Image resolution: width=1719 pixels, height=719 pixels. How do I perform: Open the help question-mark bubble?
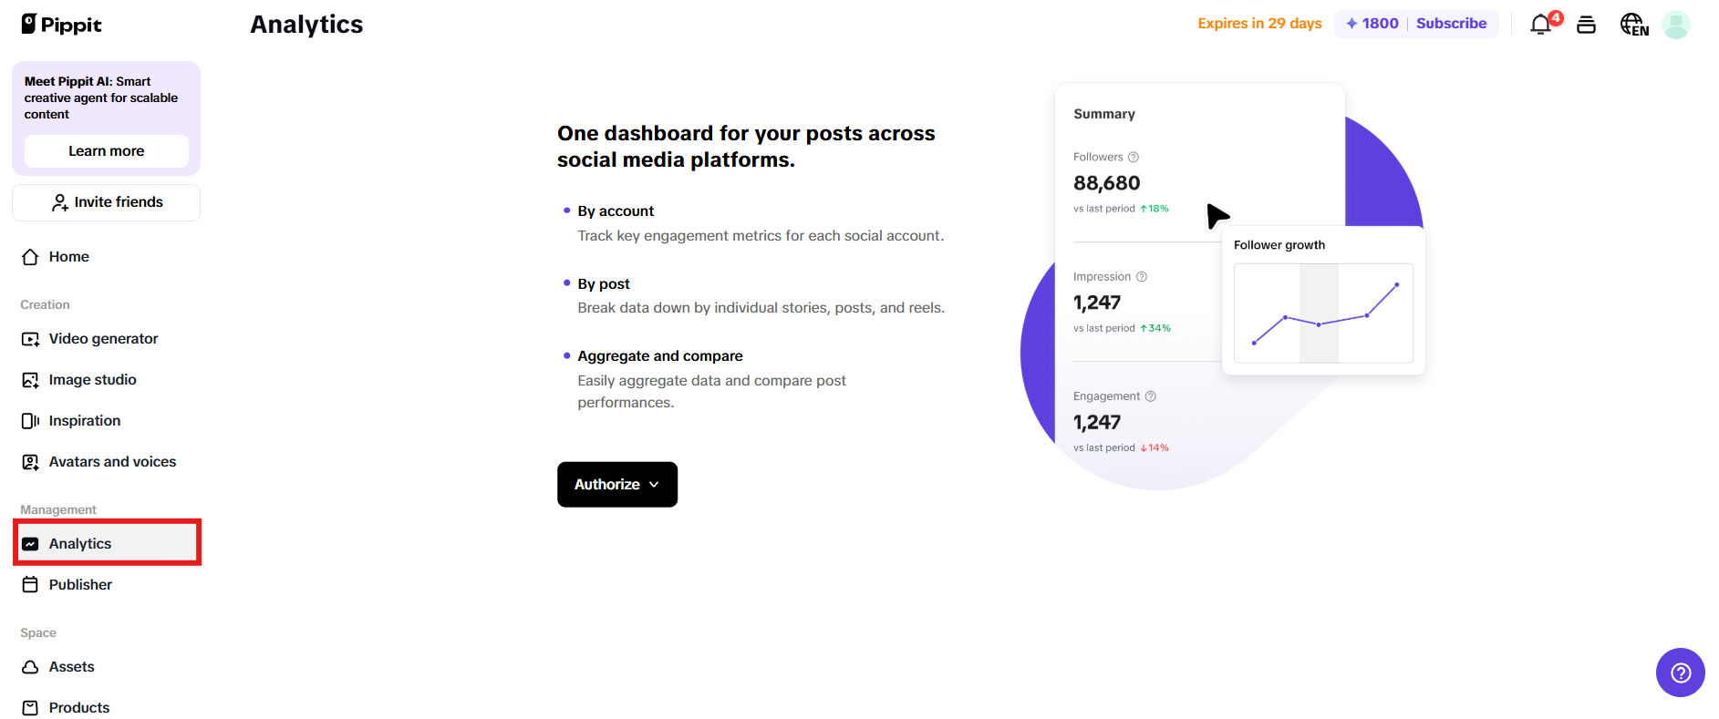click(x=1680, y=673)
